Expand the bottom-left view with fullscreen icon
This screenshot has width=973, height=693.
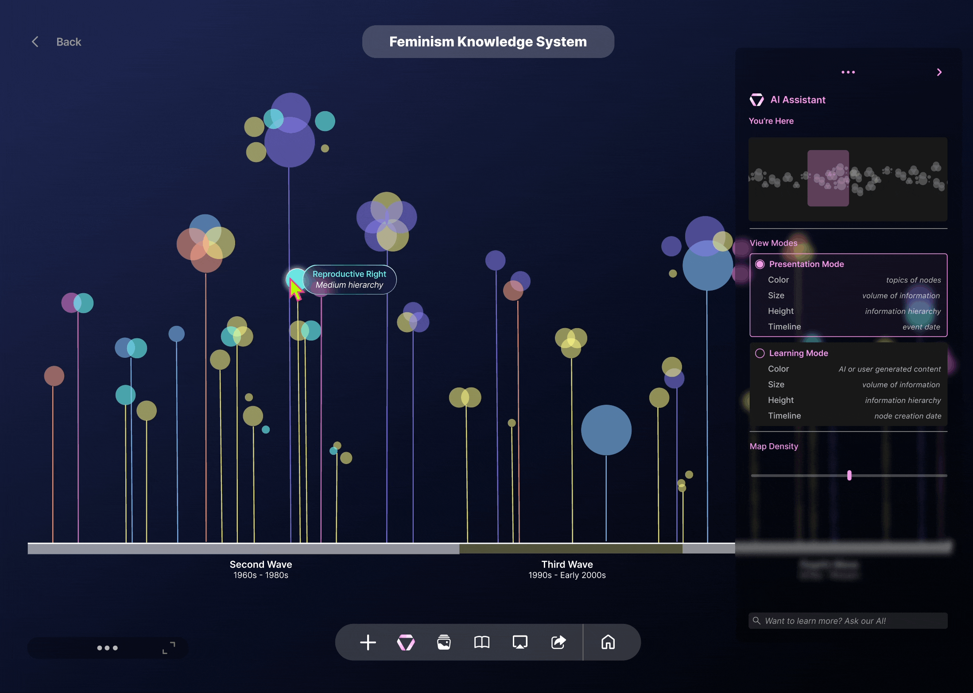pyautogui.click(x=169, y=647)
